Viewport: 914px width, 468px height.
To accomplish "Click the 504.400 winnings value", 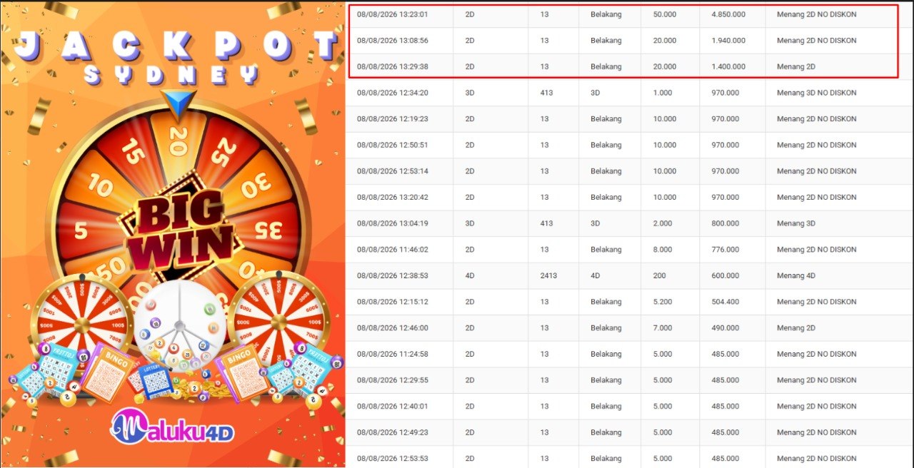I will click(x=725, y=302).
